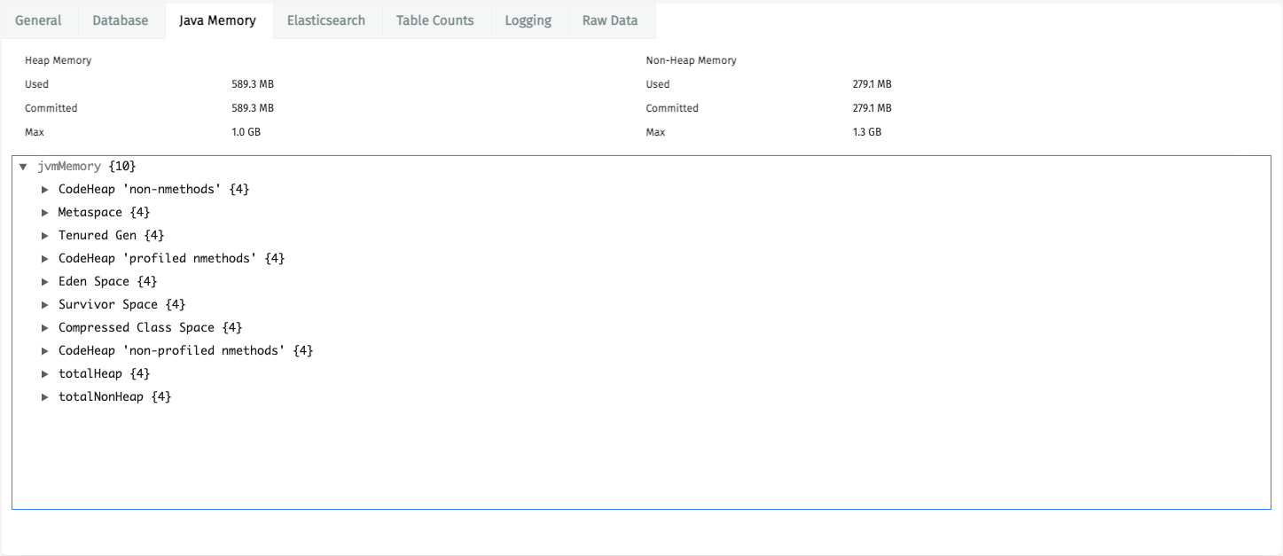The image size is (1283, 556).
Task: Select the Java Memory tab
Action: pyautogui.click(x=219, y=20)
